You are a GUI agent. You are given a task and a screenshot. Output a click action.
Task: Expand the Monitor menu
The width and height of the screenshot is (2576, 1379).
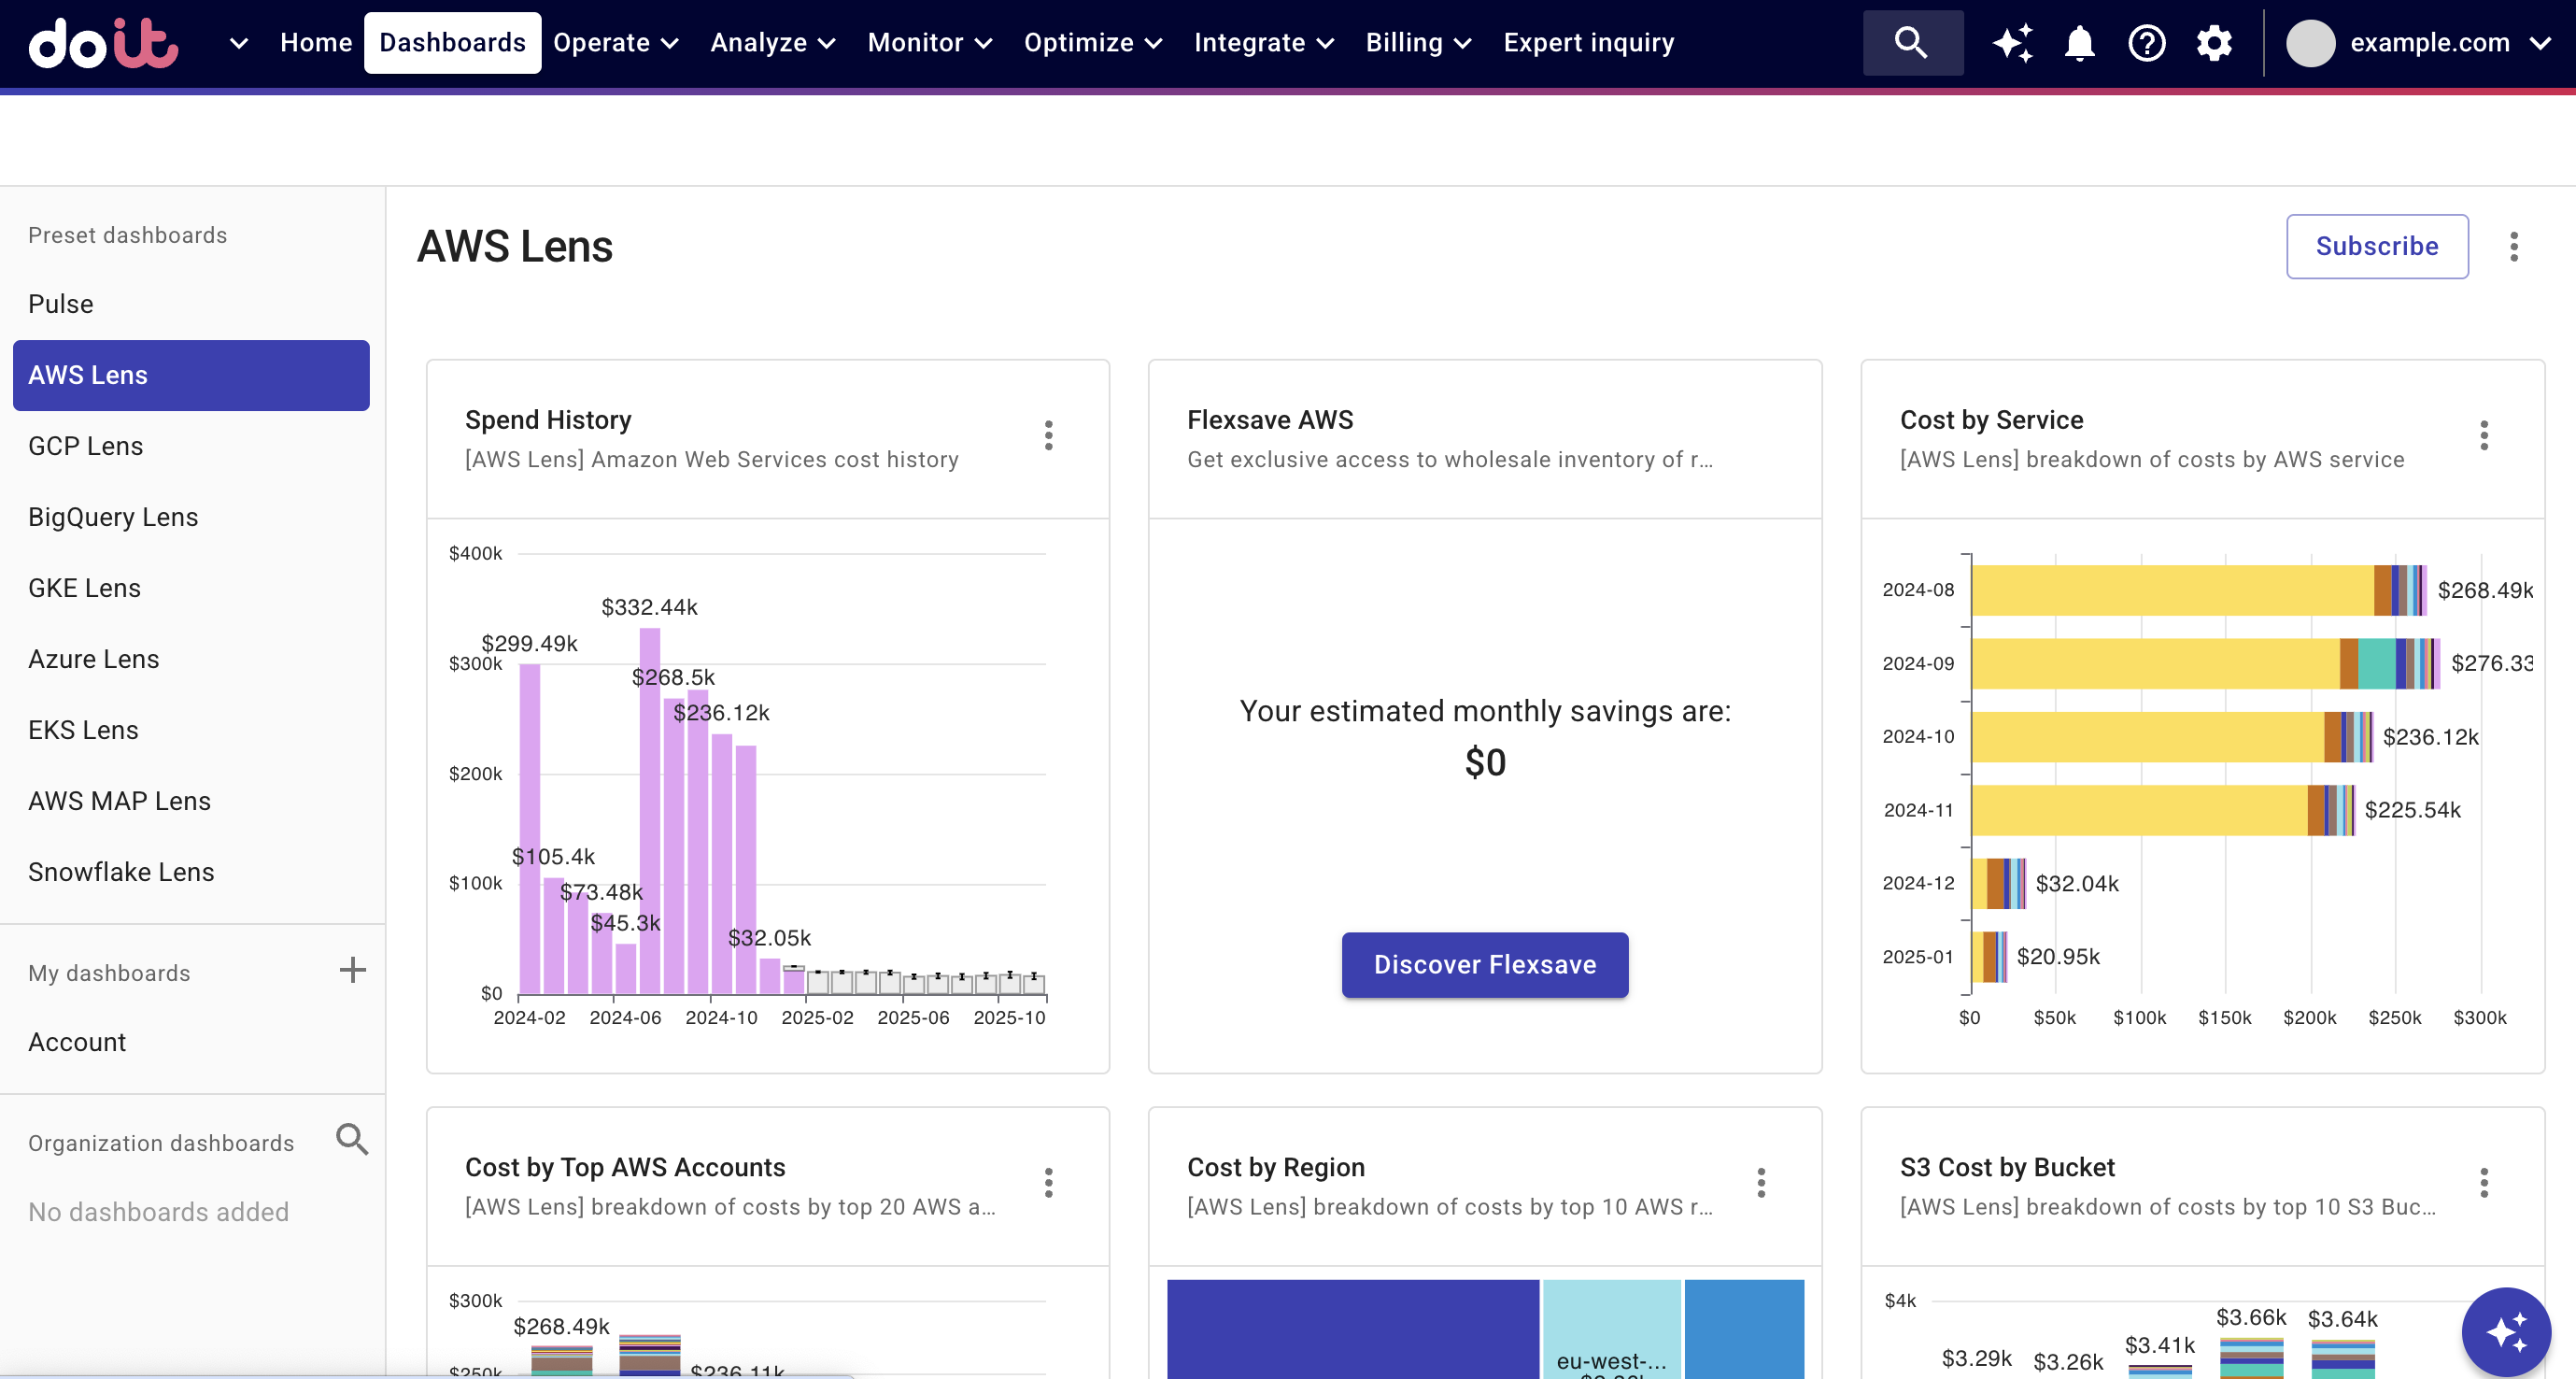(929, 43)
